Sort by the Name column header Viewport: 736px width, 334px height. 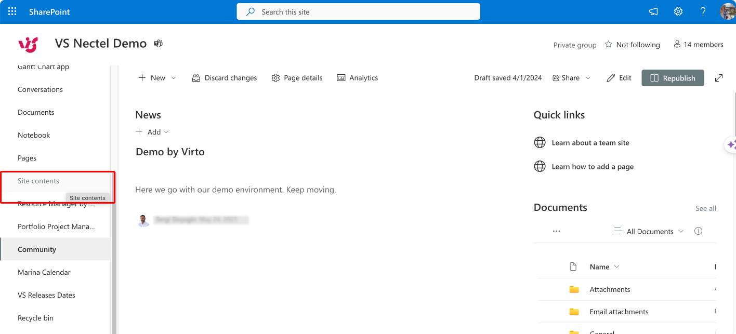[x=604, y=266]
